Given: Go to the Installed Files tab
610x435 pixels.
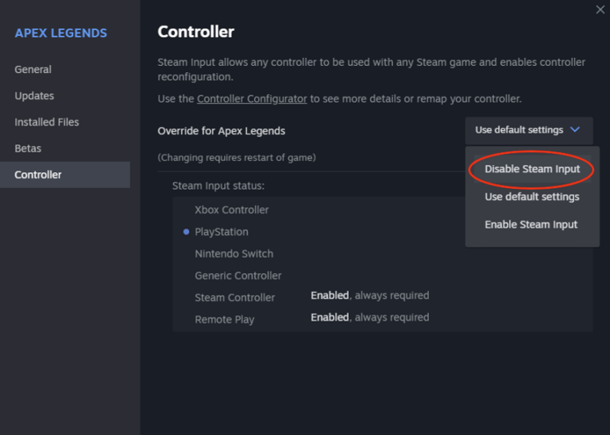Looking at the screenshot, I should click(47, 122).
